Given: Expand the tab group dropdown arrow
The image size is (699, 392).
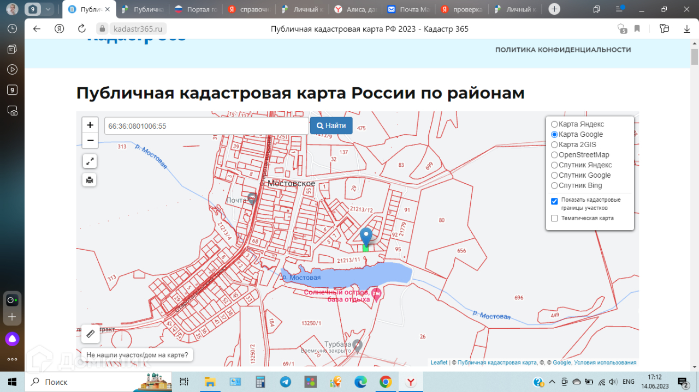Looking at the screenshot, I should [48, 9].
